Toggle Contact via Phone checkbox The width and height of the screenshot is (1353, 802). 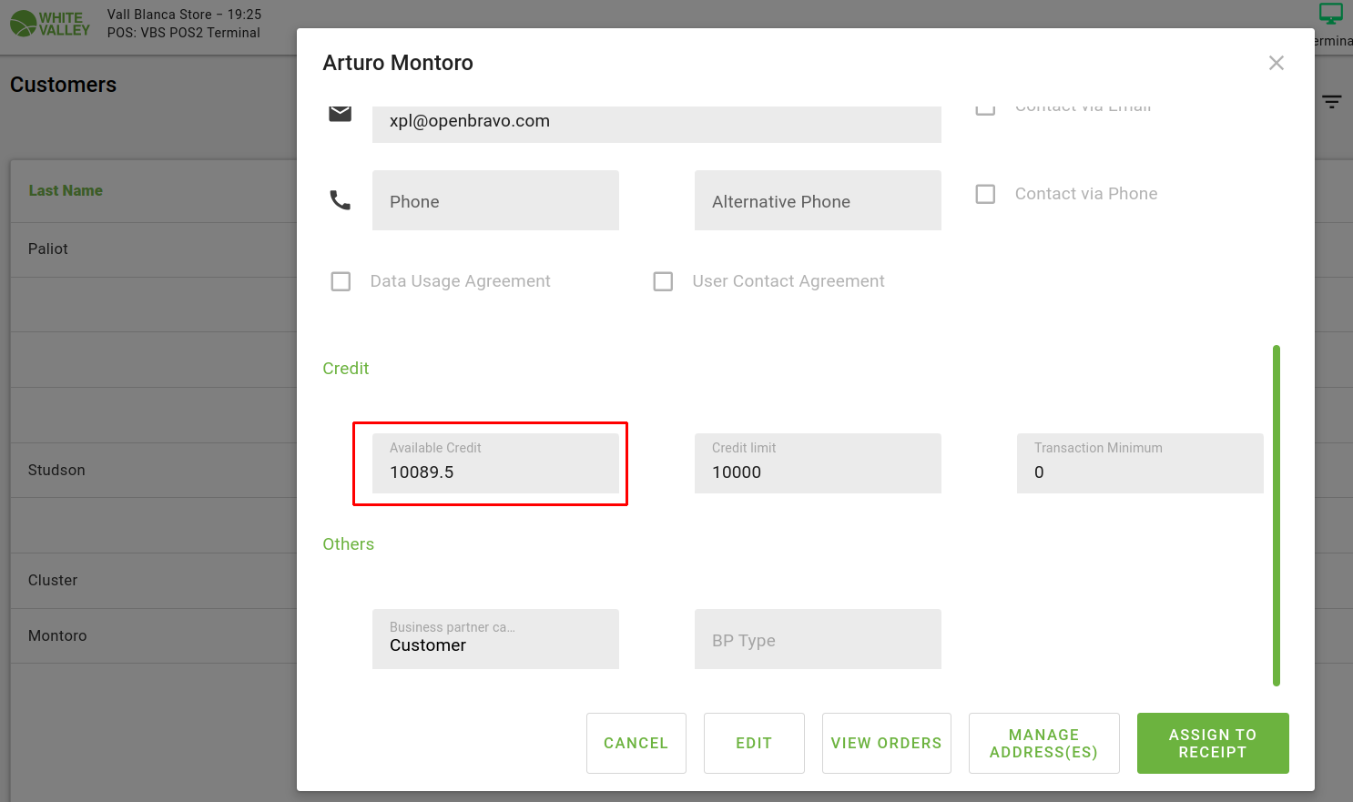(985, 194)
